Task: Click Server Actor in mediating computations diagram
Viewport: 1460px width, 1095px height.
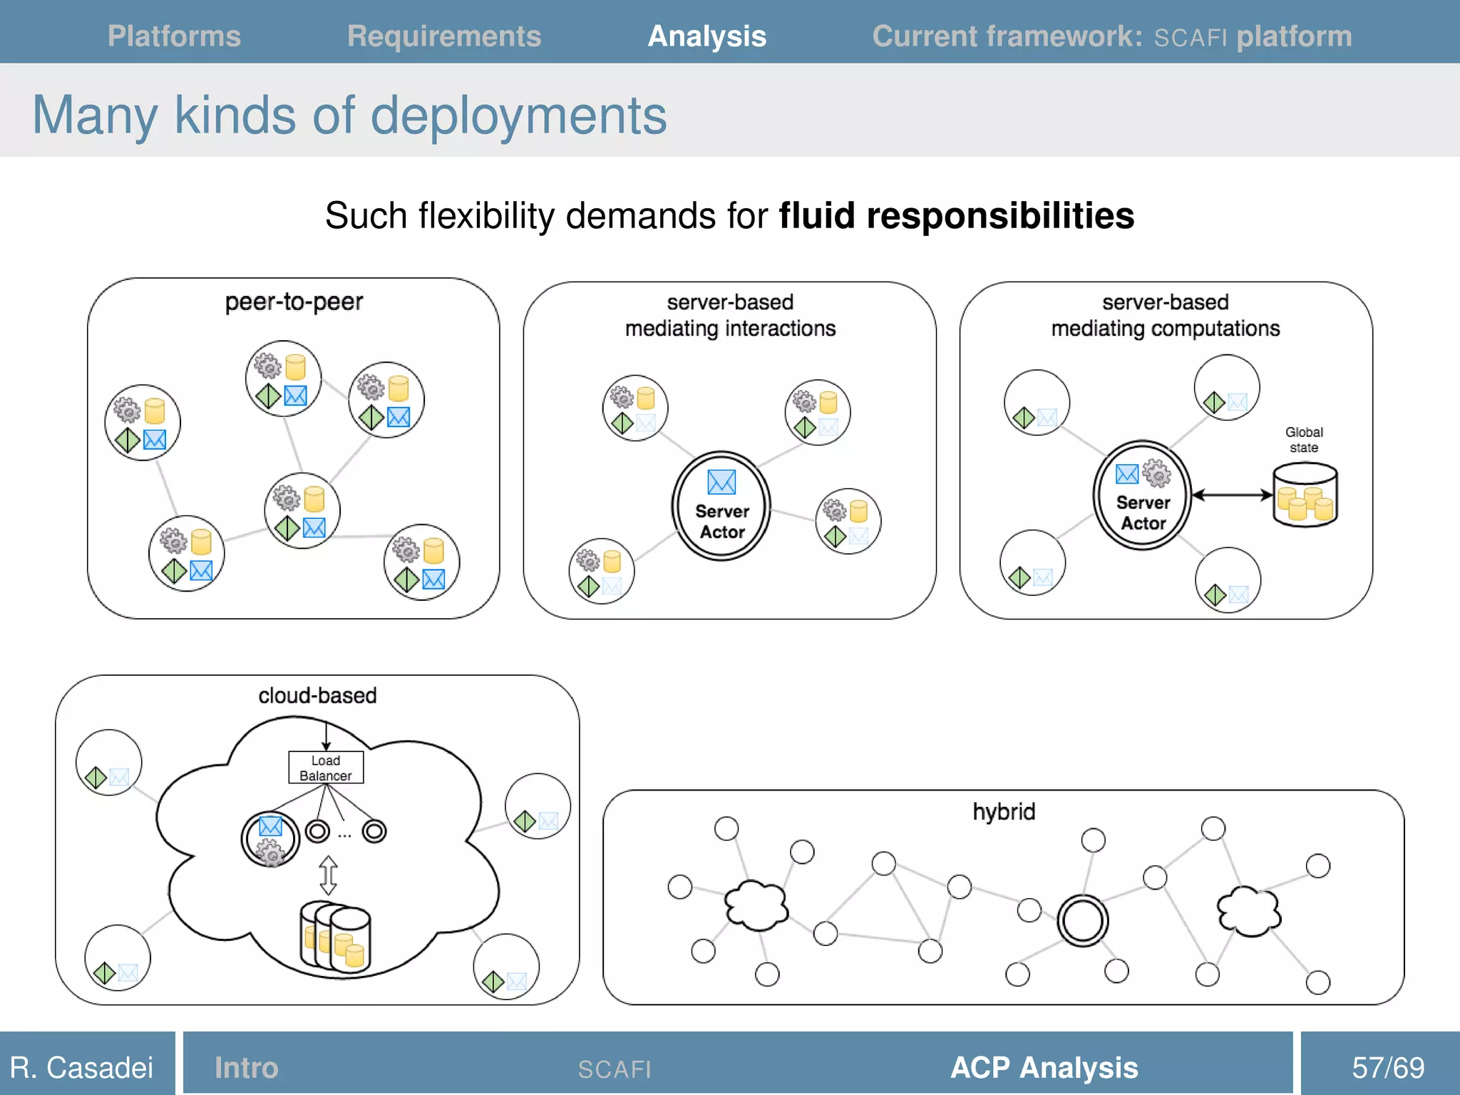Action: click(x=1143, y=495)
